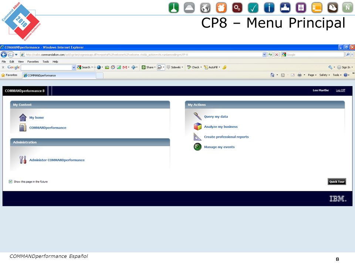Viewport: 355px width, 266px height.
Task: Click the Log Off link
Action: click(x=340, y=90)
